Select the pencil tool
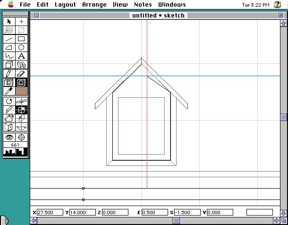 (x=9, y=73)
